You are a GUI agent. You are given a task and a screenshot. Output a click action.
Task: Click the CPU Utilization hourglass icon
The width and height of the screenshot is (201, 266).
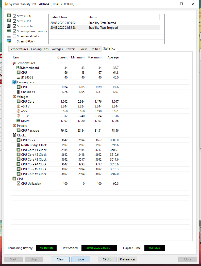tap(19, 183)
